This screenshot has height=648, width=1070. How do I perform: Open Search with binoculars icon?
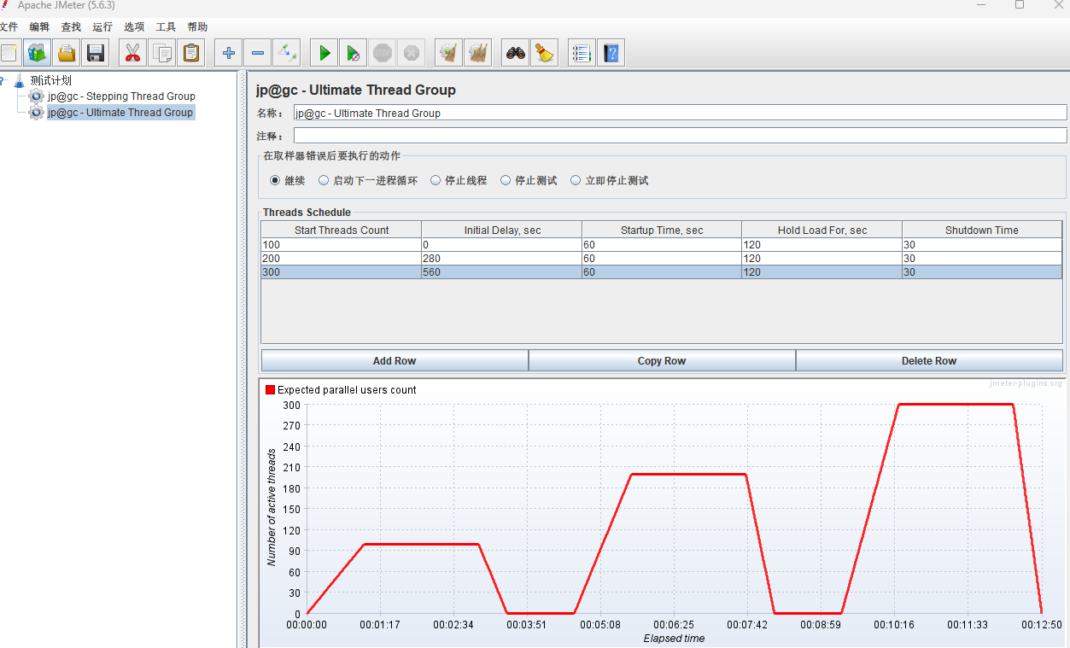515,53
